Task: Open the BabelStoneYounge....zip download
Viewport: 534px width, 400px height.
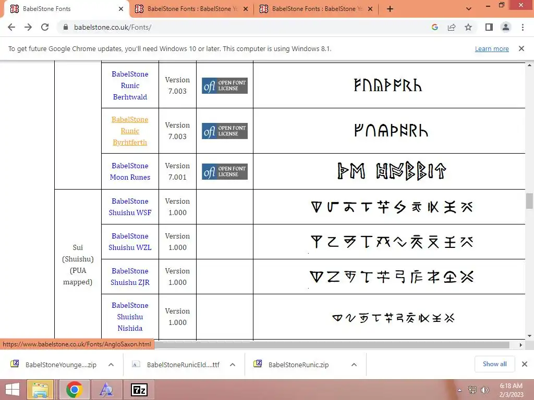Action: 54,365
